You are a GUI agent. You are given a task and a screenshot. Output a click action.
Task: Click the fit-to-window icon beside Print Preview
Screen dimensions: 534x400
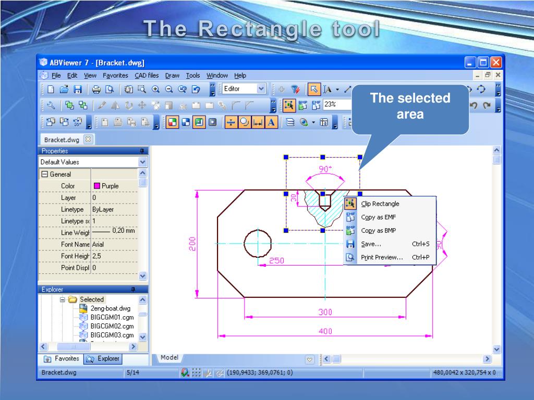click(x=128, y=90)
